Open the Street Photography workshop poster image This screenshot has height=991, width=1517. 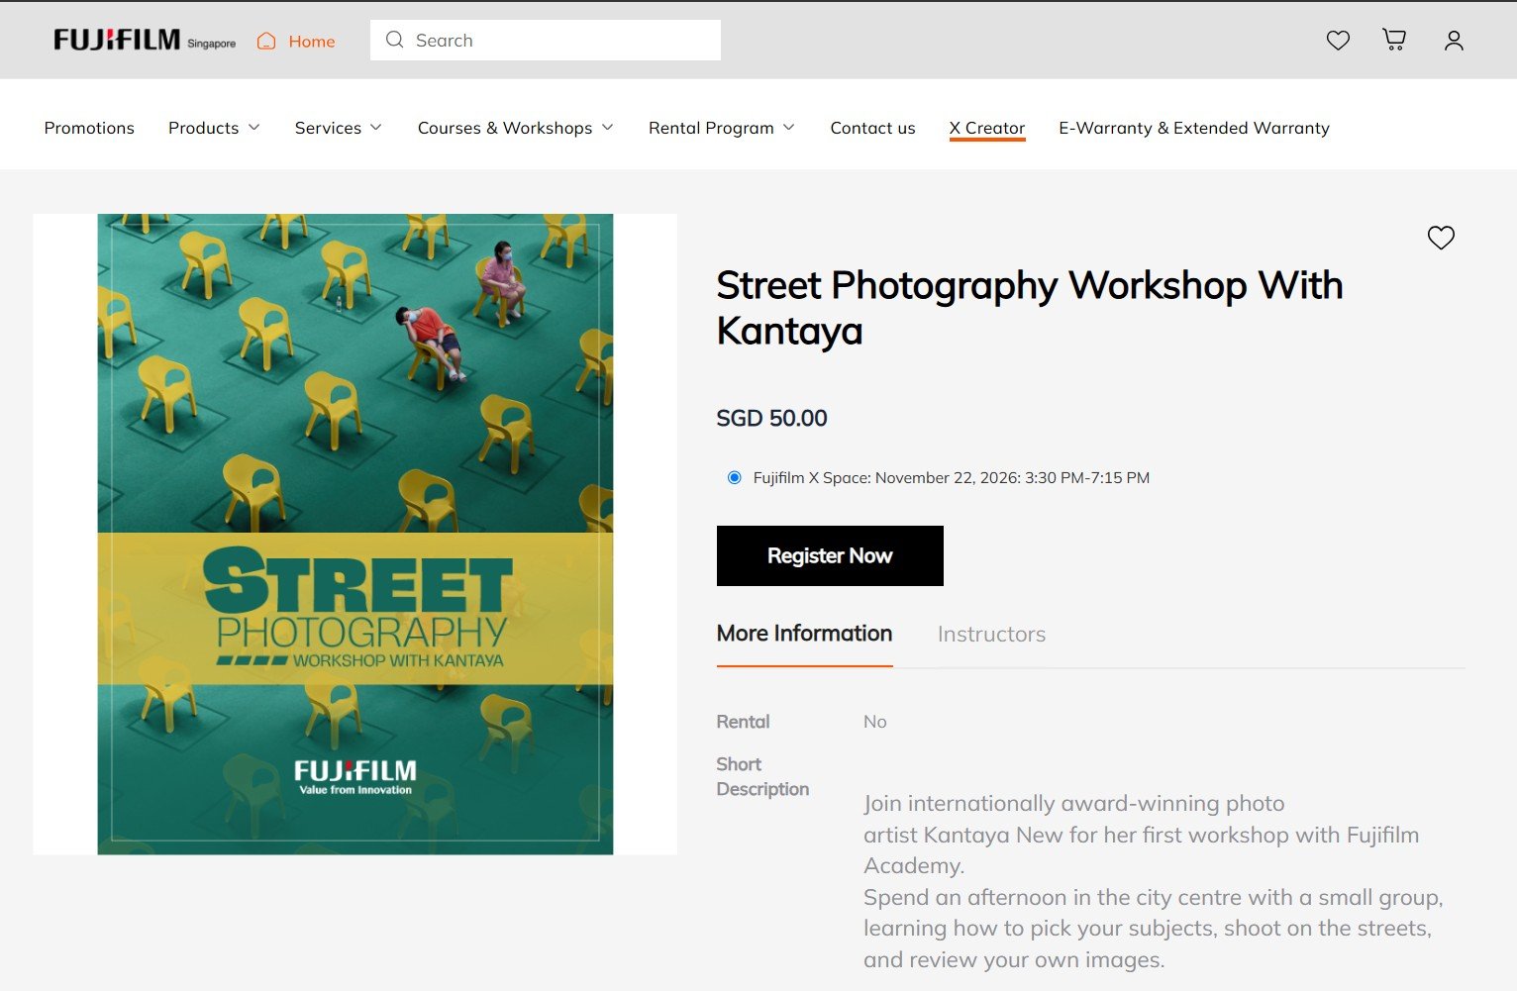pyautogui.click(x=354, y=534)
